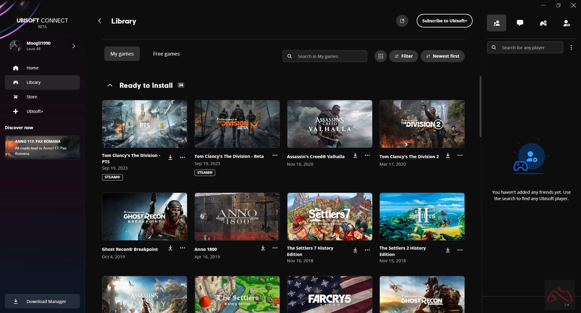Click Subscribe to Ubisoft+ button
Viewport: 581px width, 313px height.
[444, 21]
